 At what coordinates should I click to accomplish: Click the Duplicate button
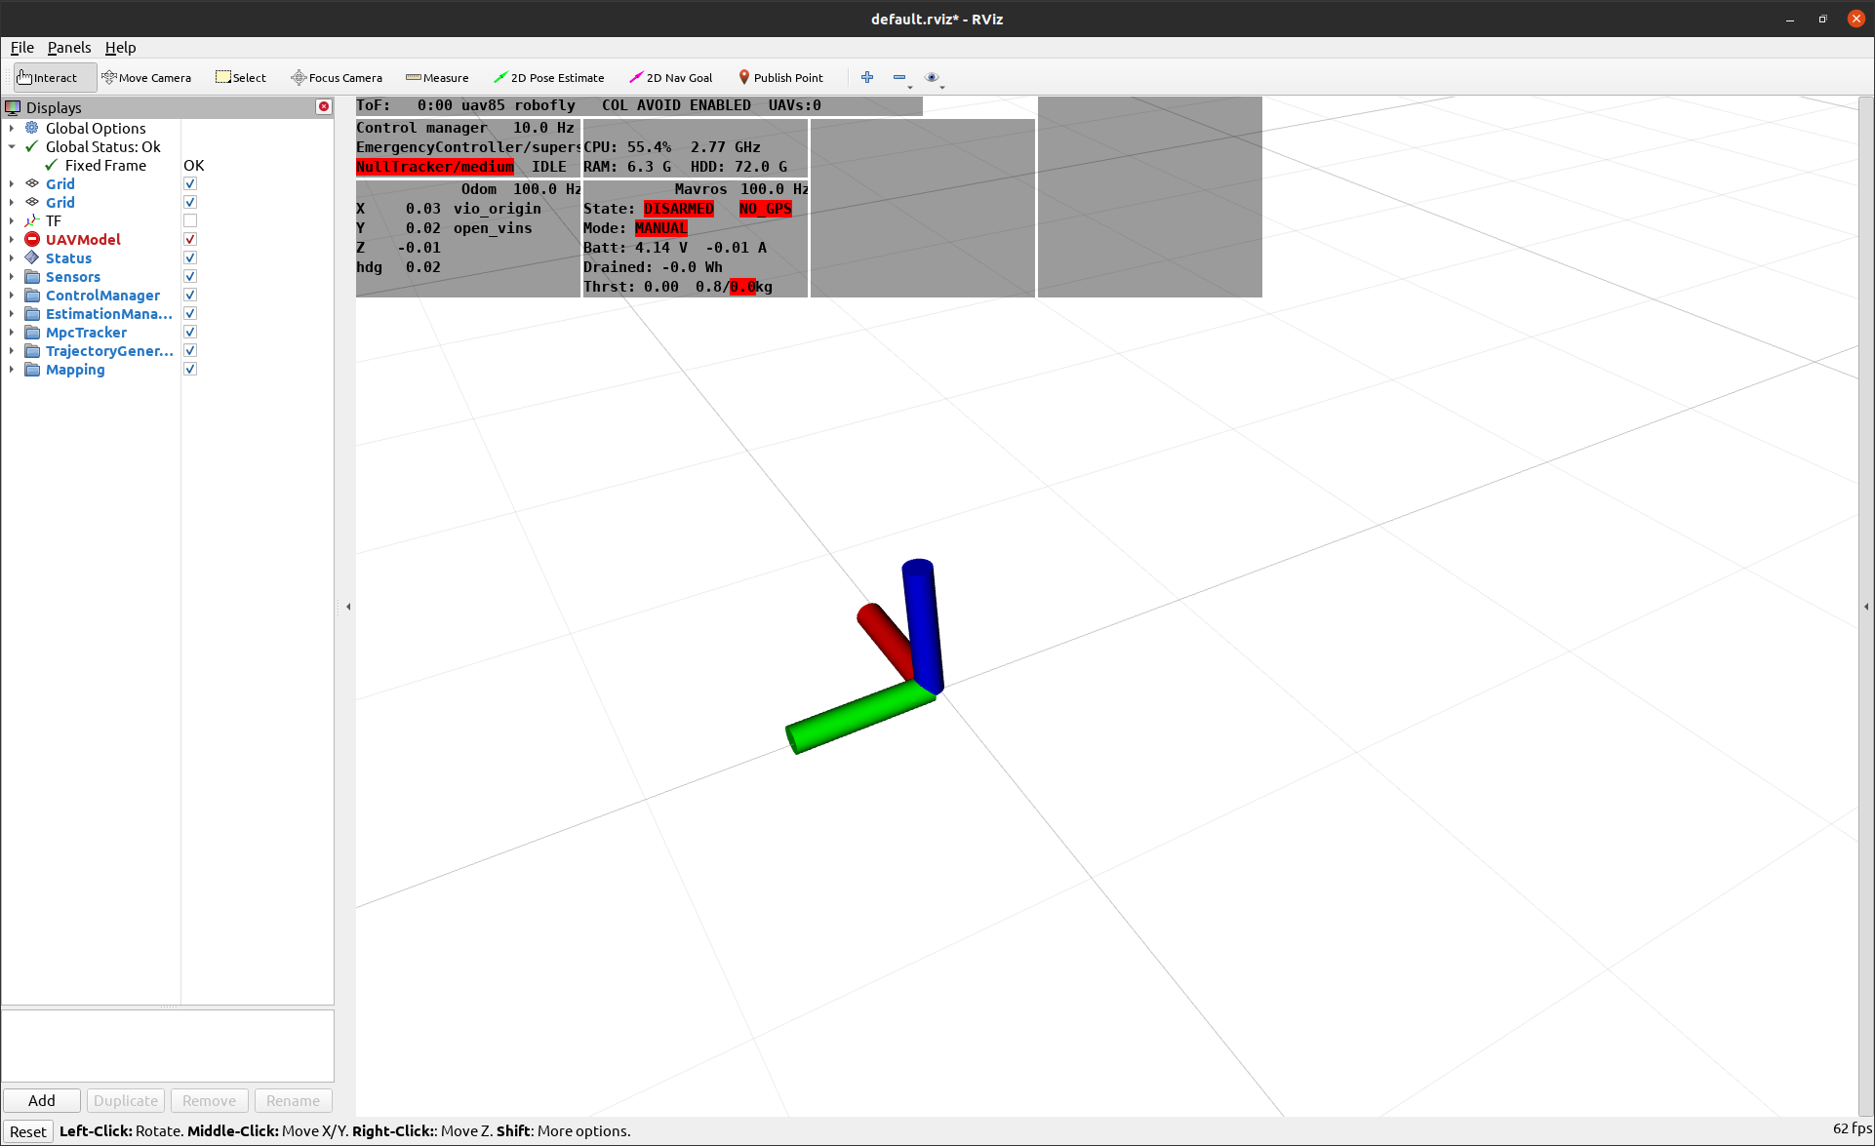point(126,1100)
